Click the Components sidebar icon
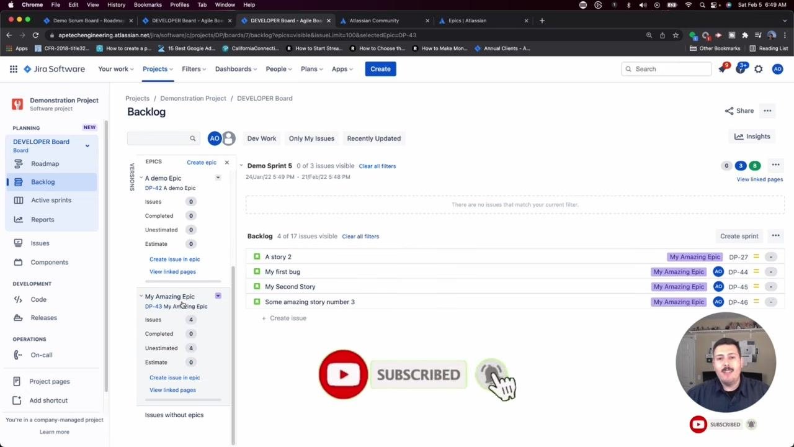 (x=19, y=262)
